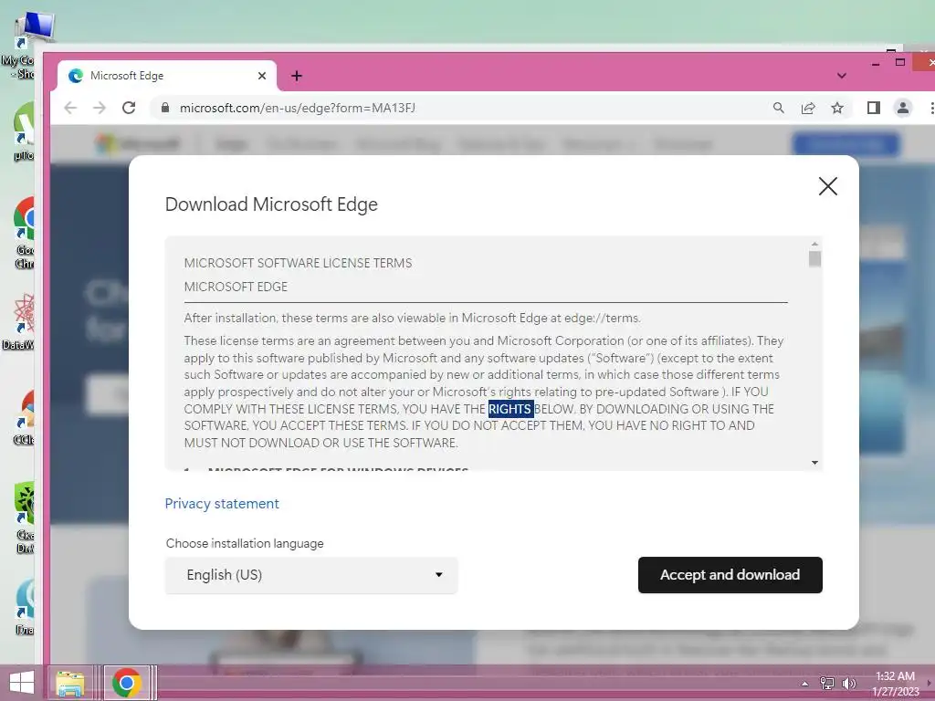Click the license terms scrollbar thumb
935x701 pixels.
click(x=814, y=258)
